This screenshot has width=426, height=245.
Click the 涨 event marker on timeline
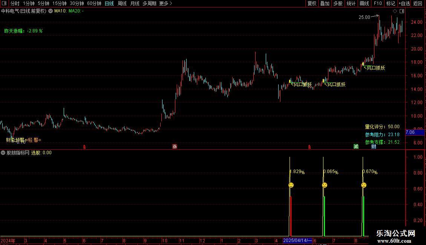pos(175,147)
